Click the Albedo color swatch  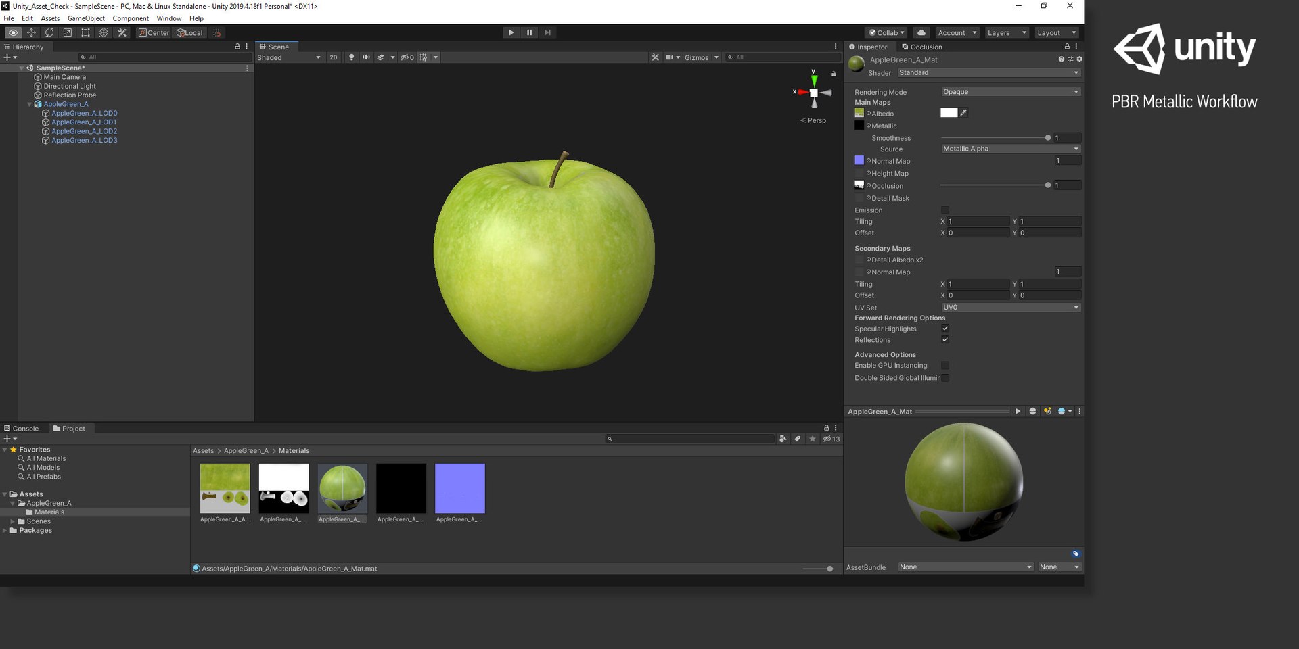click(x=949, y=113)
